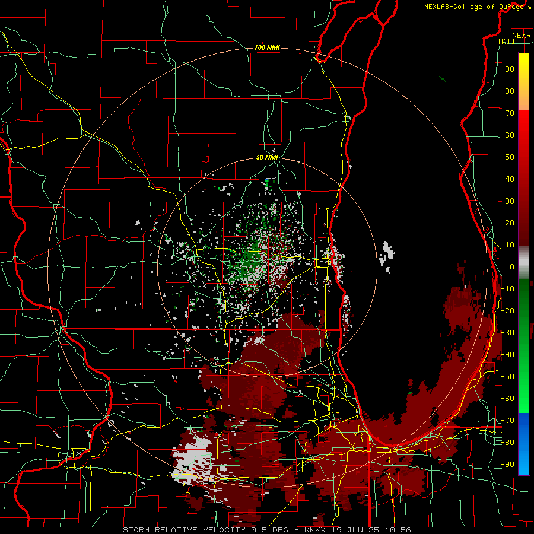This screenshot has height=534, width=534.
Task: Click the "50 NMI" range ring label
Action: pyautogui.click(x=267, y=157)
